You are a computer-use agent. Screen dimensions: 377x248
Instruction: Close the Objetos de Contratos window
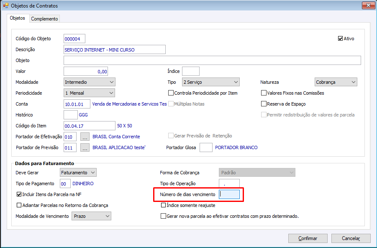click(368, 5)
